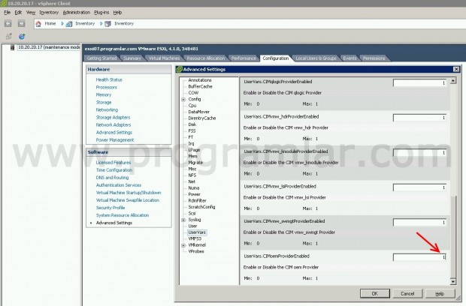Select ScratchConfig in the settings tree

point(201,207)
